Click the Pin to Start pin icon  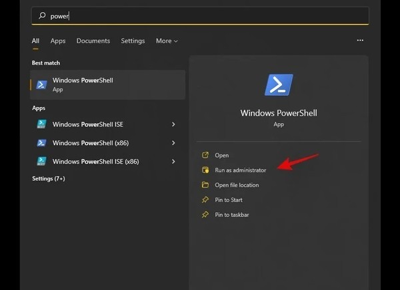pyautogui.click(x=205, y=200)
